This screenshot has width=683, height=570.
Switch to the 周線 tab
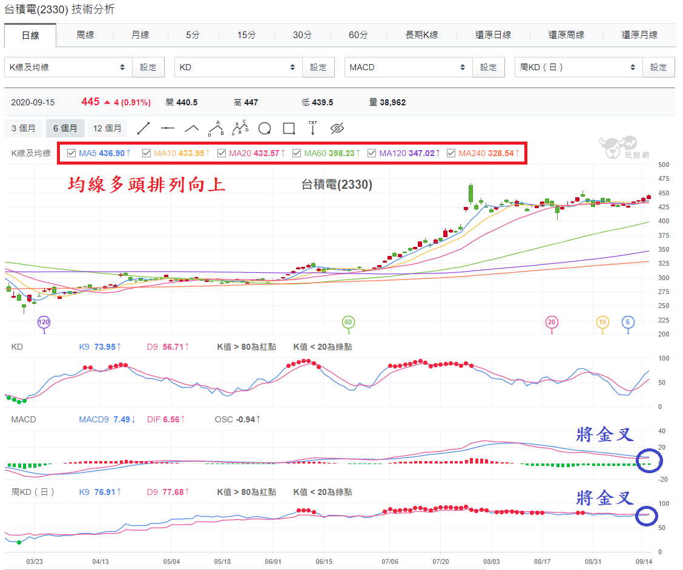[x=85, y=35]
